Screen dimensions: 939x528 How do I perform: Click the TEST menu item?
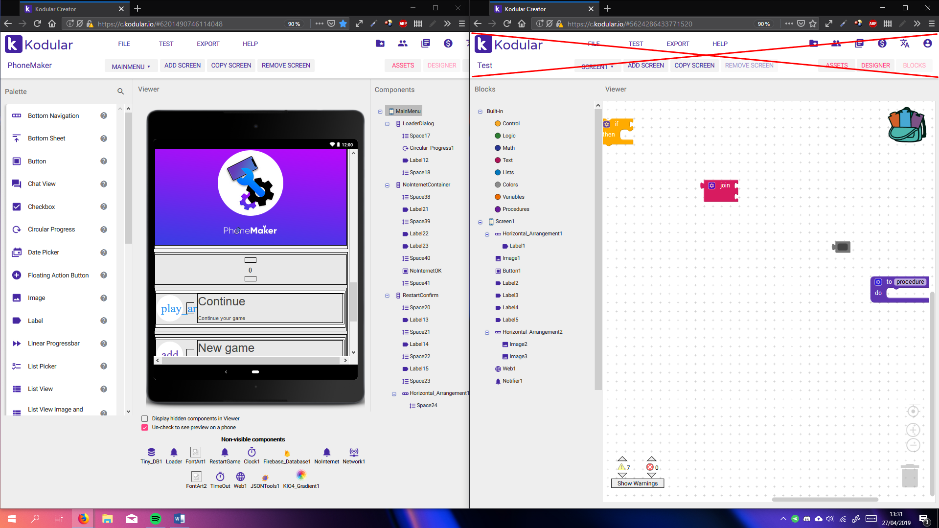(x=166, y=44)
